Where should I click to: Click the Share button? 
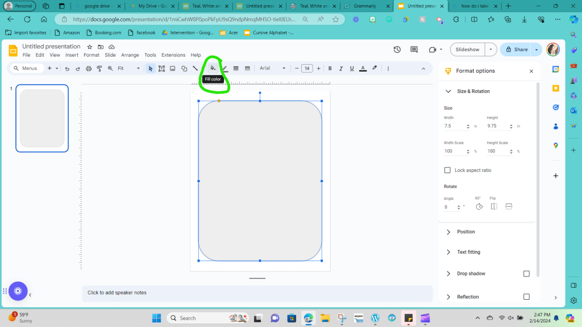click(x=516, y=49)
